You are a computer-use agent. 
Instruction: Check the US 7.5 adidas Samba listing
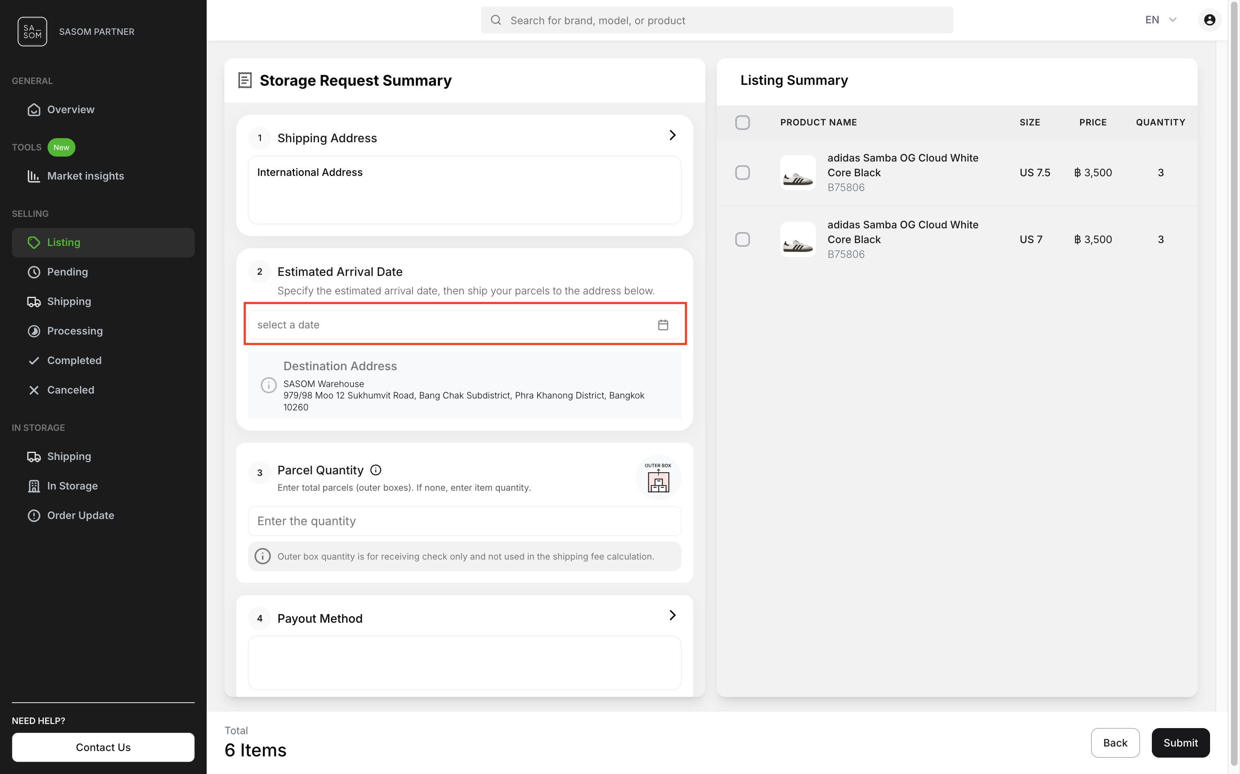click(743, 173)
